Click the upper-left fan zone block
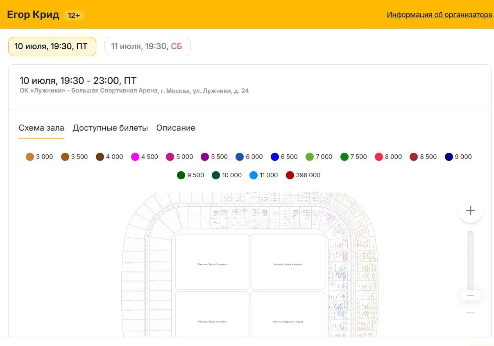Viewport: 494px width, 346px height. [x=212, y=262]
